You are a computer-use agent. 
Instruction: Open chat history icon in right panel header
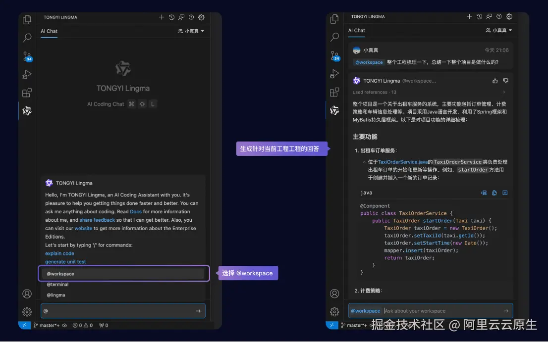(x=479, y=16)
